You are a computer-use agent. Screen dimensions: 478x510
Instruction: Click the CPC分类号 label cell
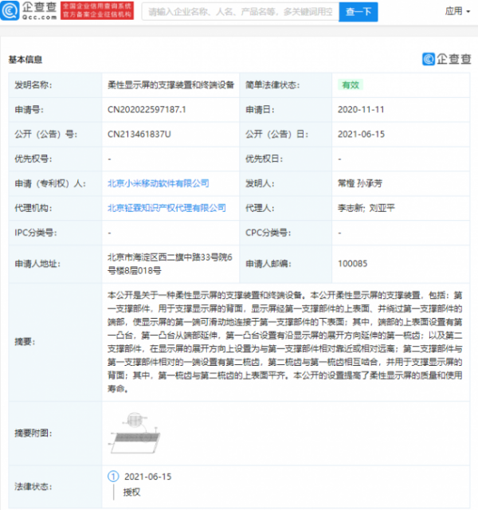tap(285, 233)
